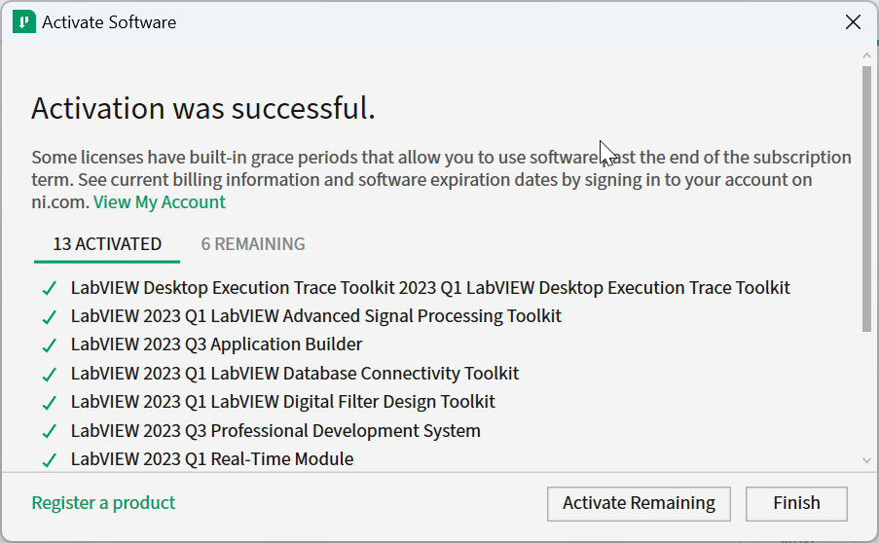Click the scrollbar down arrow
879x543 pixels.
pyautogui.click(x=866, y=460)
